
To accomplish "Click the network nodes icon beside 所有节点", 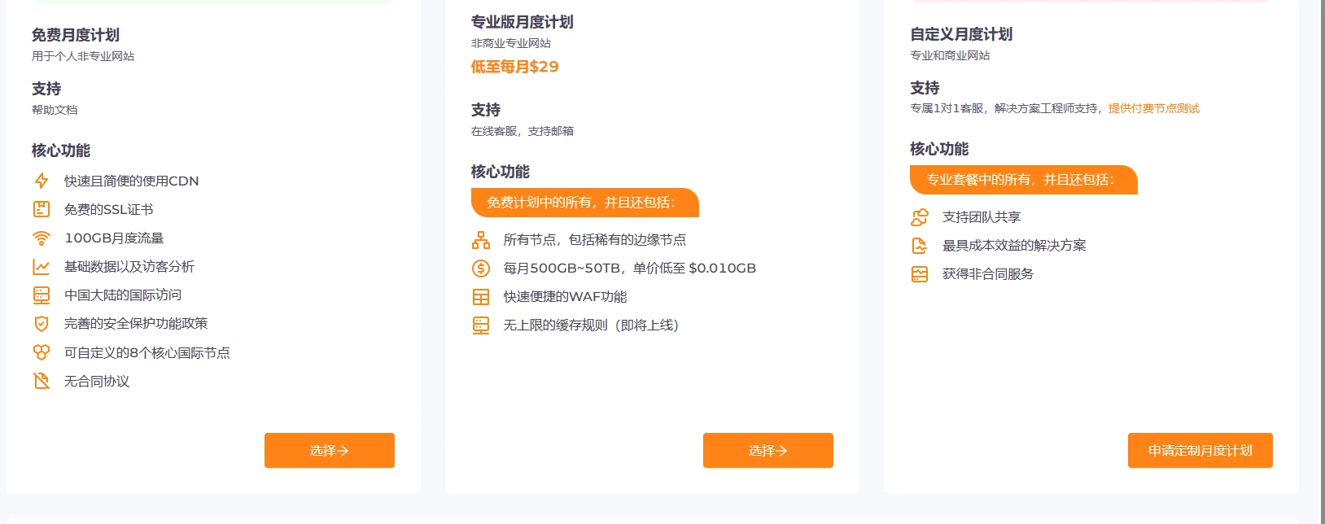I will (x=481, y=240).
